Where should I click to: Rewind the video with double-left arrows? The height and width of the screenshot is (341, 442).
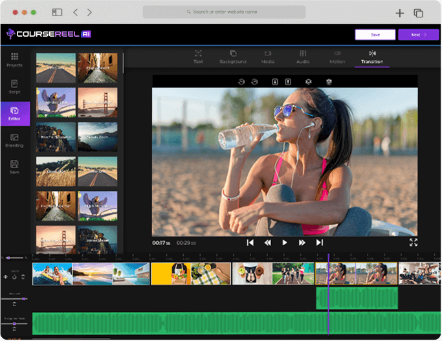click(267, 243)
